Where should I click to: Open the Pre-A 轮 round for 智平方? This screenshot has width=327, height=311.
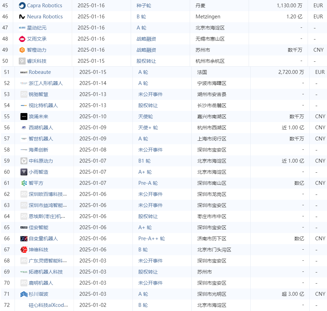pyautogui.click(x=148, y=183)
